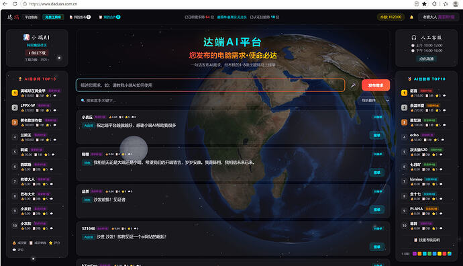
Task: Click the download button under 小端AI
Action: tap(37, 53)
